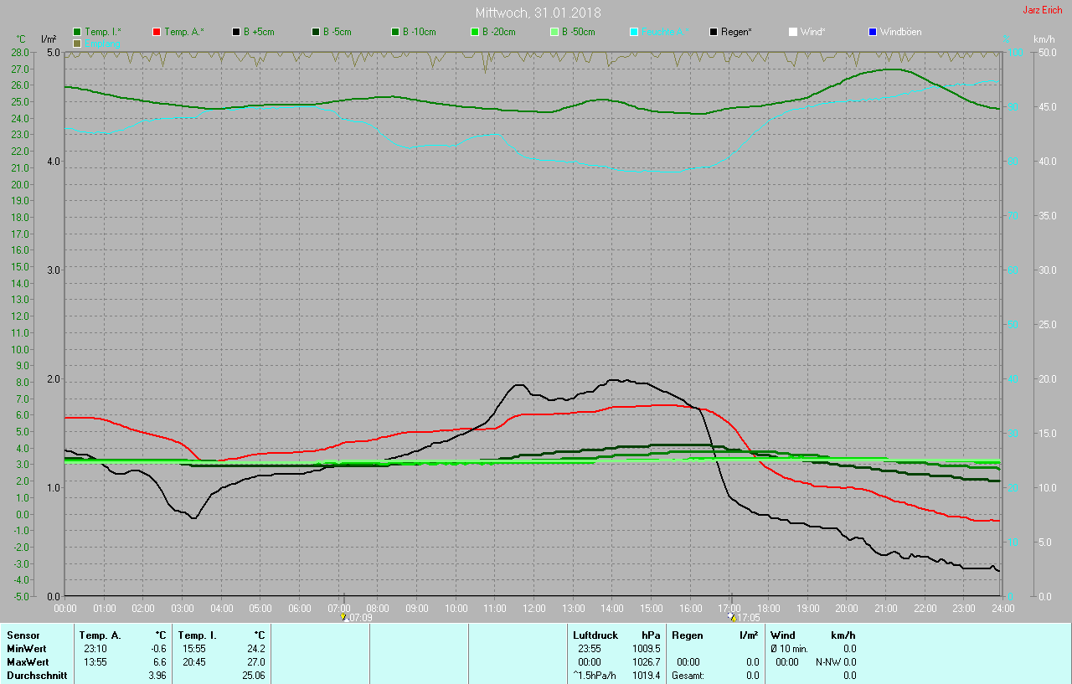Click the blue Windböen legend square

(x=873, y=32)
